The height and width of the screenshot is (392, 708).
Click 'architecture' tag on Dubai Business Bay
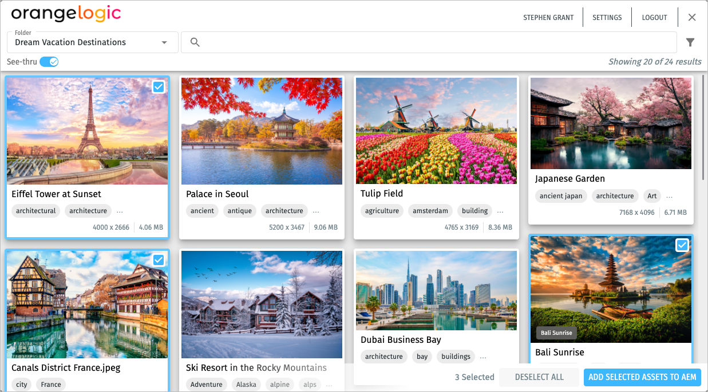pyautogui.click(x=384, y=357)
